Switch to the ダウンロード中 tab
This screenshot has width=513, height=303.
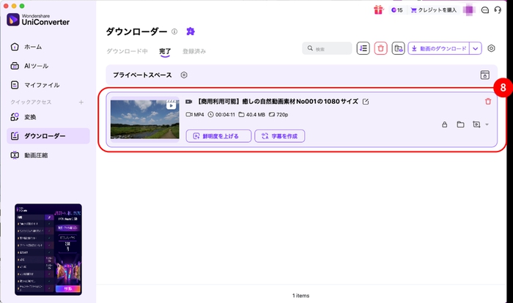pyautogui.click(x=127, y=50)
